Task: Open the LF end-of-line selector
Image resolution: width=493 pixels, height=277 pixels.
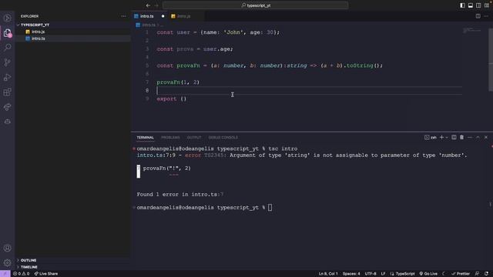Action: tap(384, 274)
